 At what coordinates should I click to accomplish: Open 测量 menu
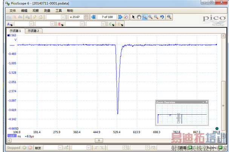(47, 11)
